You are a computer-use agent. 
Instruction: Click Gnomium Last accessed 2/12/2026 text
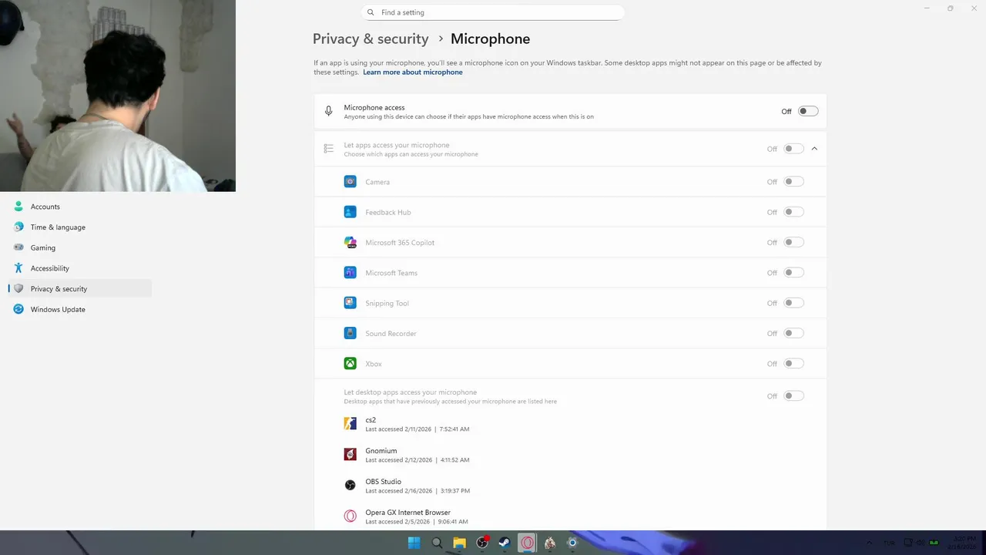pyautogui.click(x=417, y=460)
